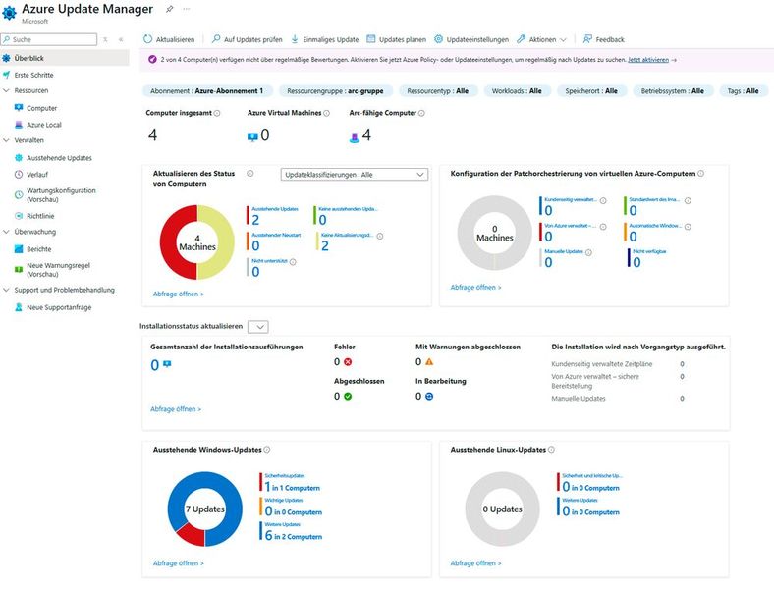774x589 pixels.
Task: Click info icon beside Ausstehende Windows-Updates
Action: coord(267,450)
